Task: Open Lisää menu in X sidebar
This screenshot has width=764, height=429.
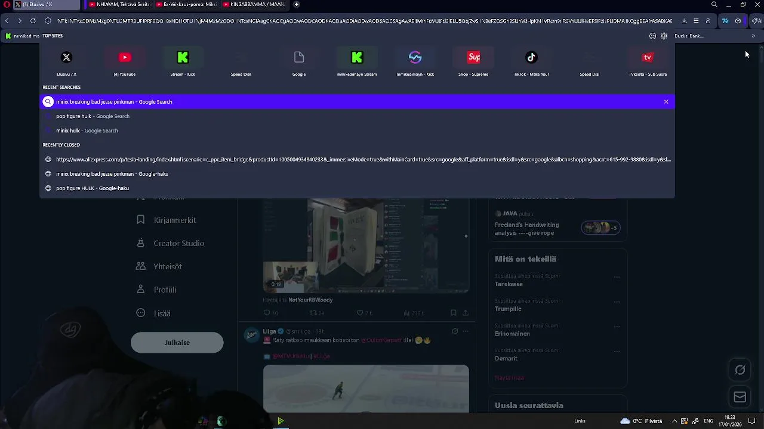Action: 153,313
